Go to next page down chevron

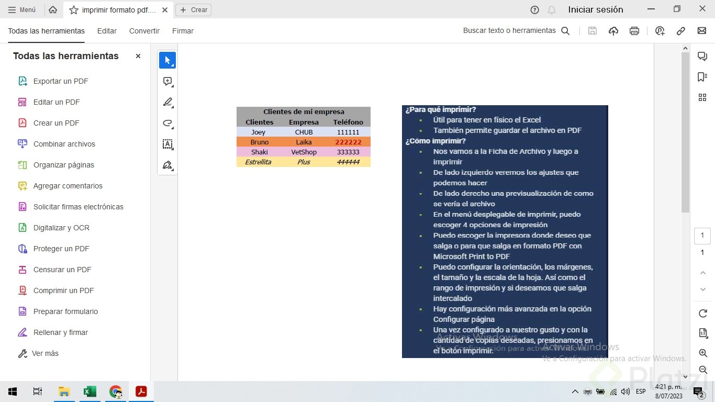tap(703, 289)
